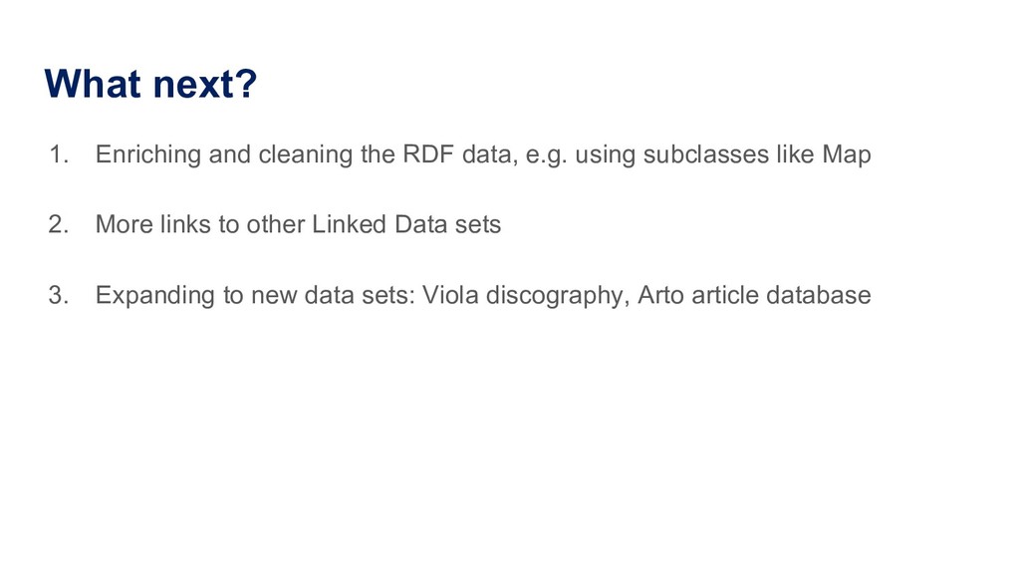This screenshot has height=574, width=1020.
Task: Click the 'What next?' slide title
Action: click(150, 85)
